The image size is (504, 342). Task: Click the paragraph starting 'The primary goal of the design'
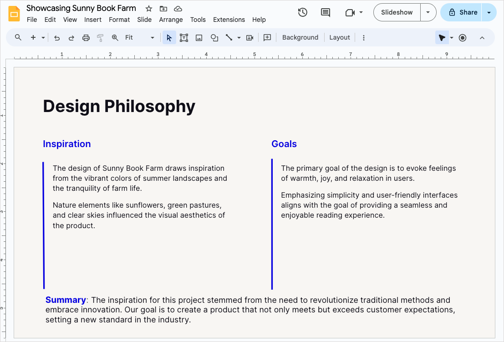tap(368, 173)
